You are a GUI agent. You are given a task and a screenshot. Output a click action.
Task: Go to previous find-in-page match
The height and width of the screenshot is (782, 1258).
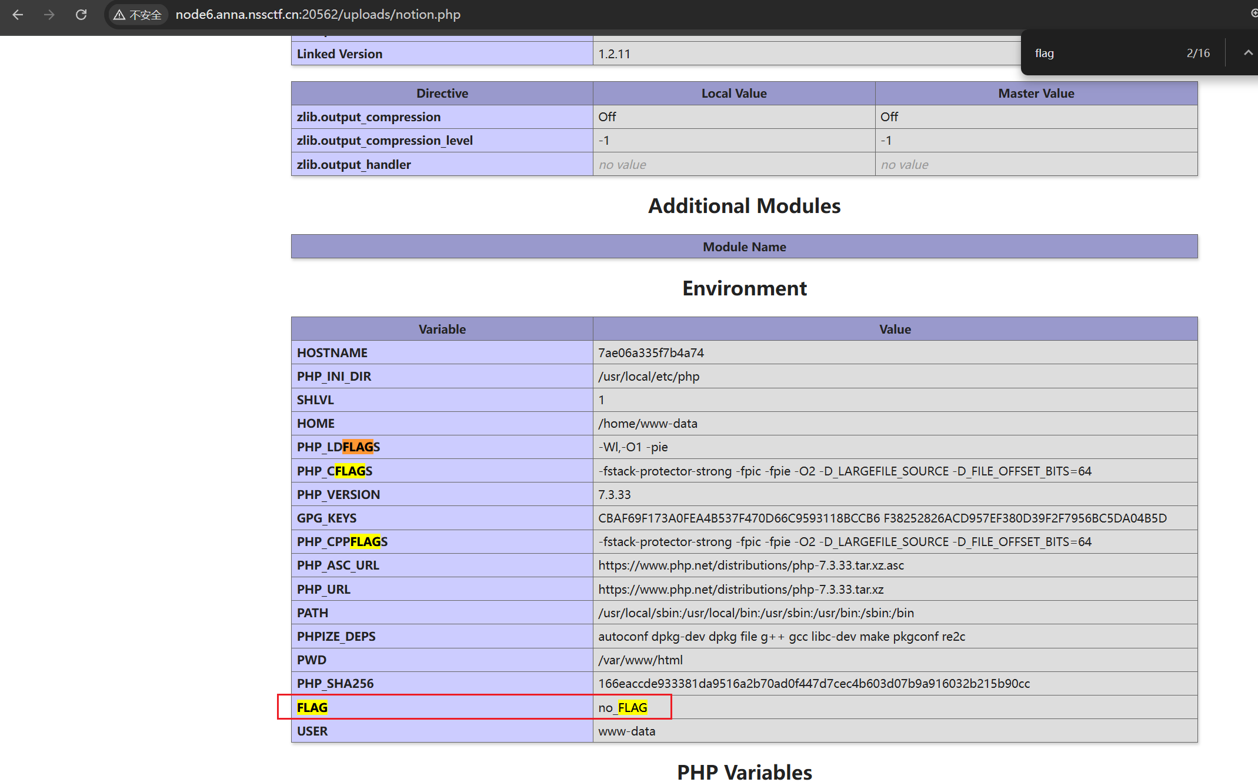click(x=1247, y=53)
